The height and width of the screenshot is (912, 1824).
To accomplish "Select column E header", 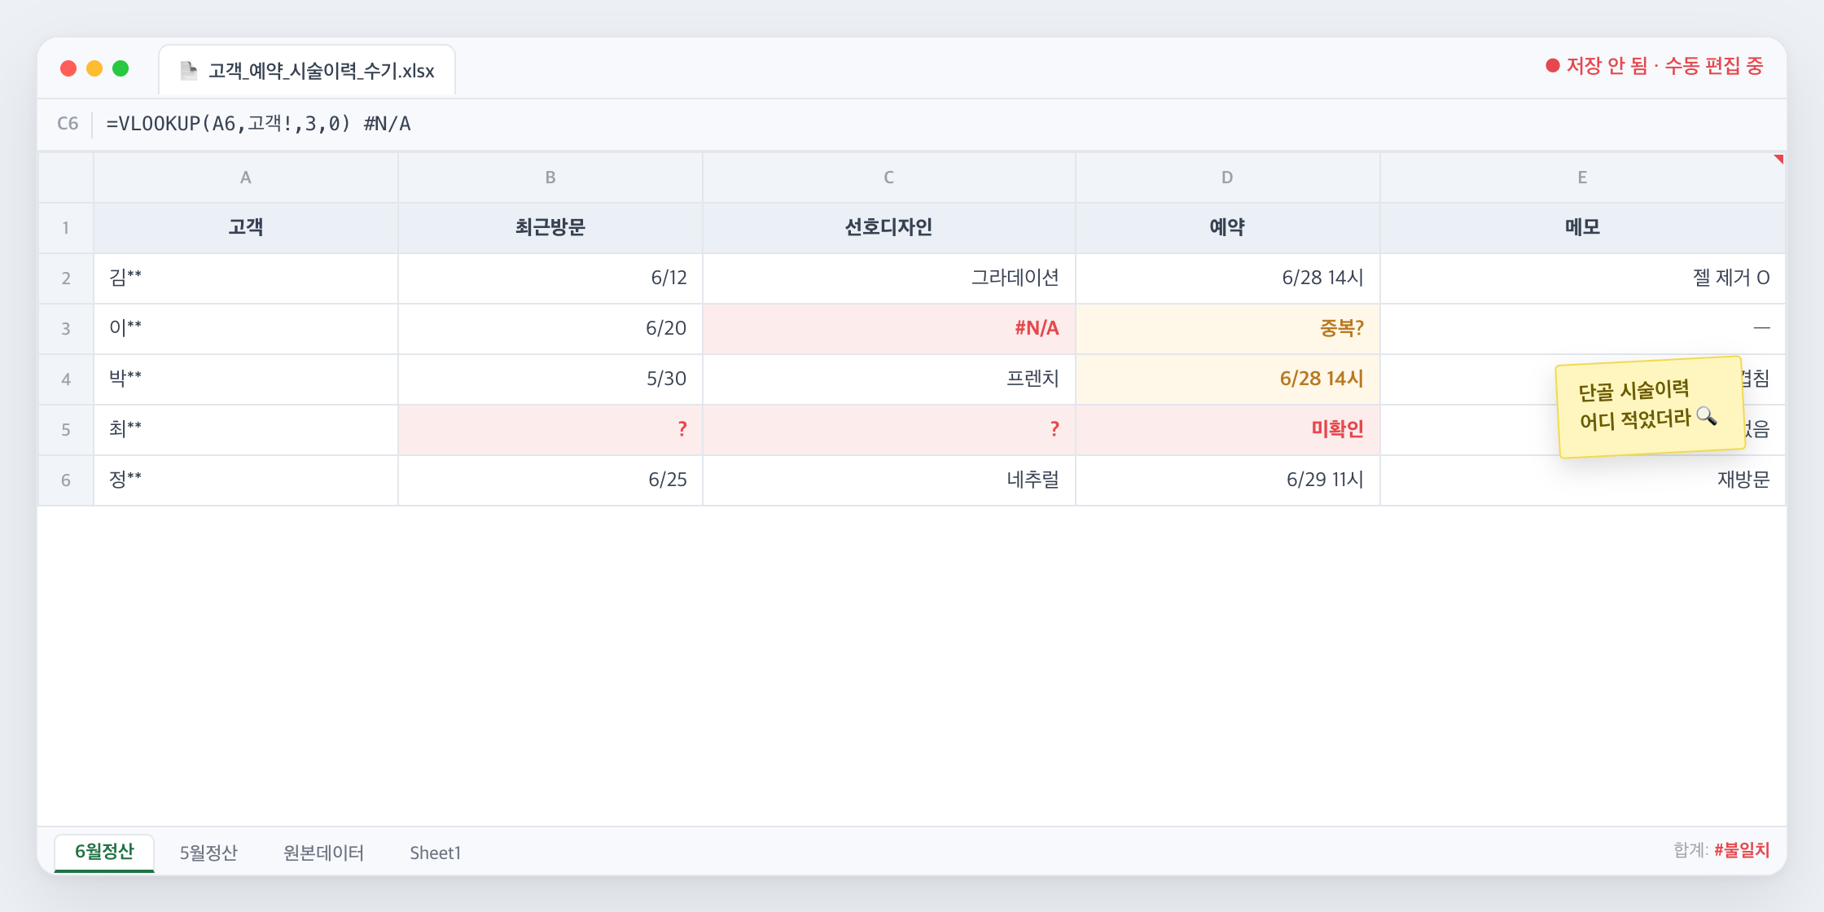I will pos(1583,178).
